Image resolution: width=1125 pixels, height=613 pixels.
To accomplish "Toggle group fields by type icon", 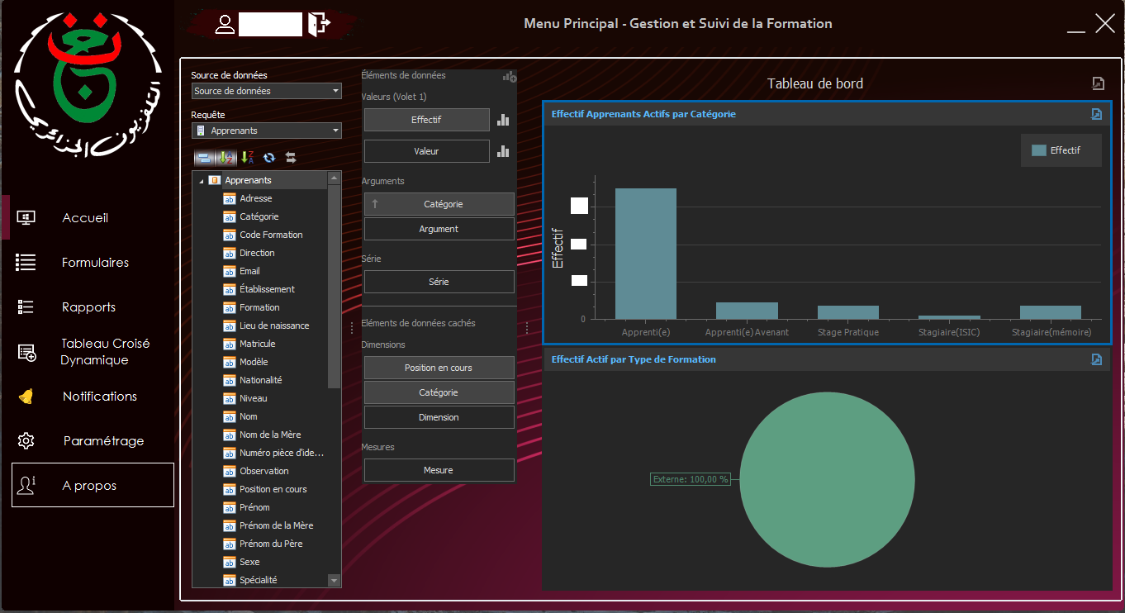I will pos(203,157).
